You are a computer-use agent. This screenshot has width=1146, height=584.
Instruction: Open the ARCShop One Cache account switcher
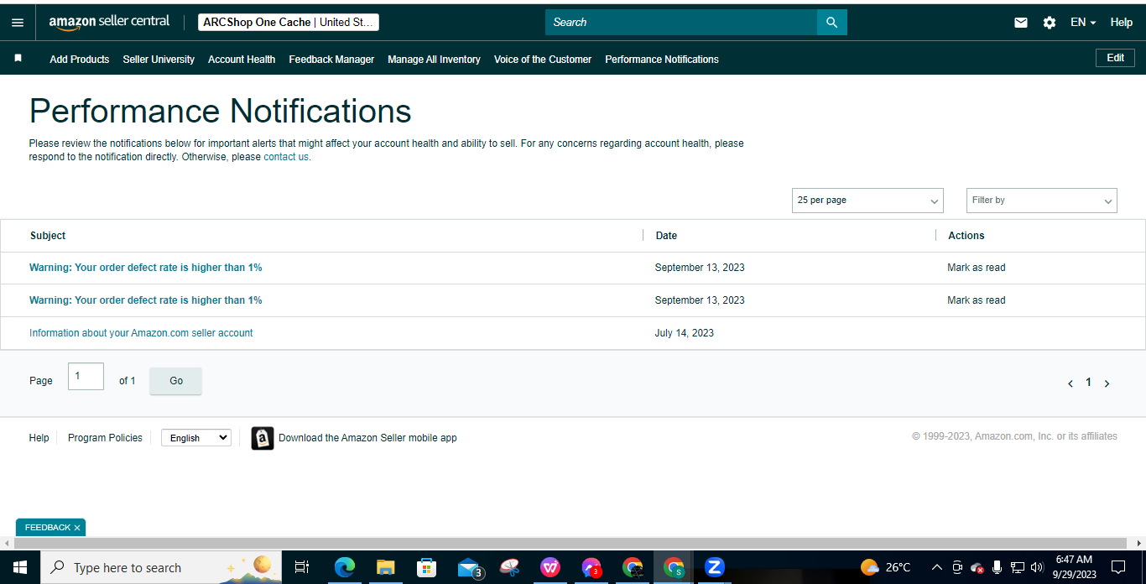pyautogui.click(x=289, y=23)
